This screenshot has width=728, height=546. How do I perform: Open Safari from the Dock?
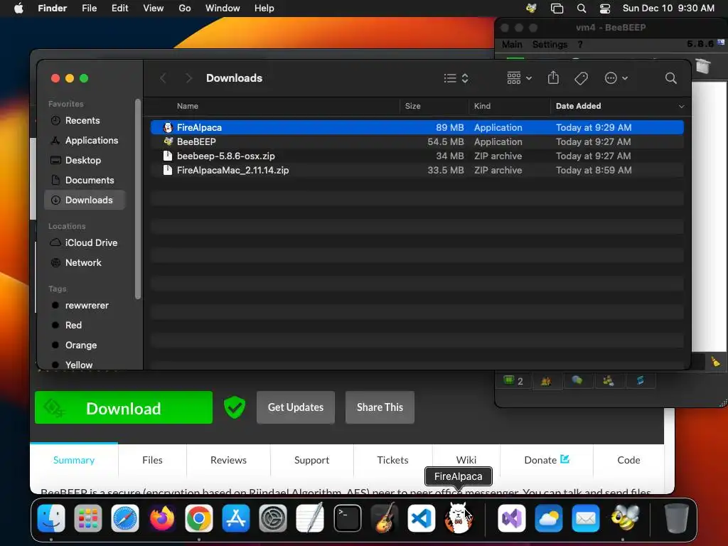[125, 518]
